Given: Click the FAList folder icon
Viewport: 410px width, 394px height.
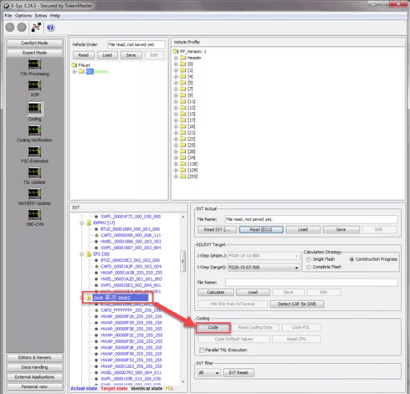Looking at the screenshot, I should 74,65.
